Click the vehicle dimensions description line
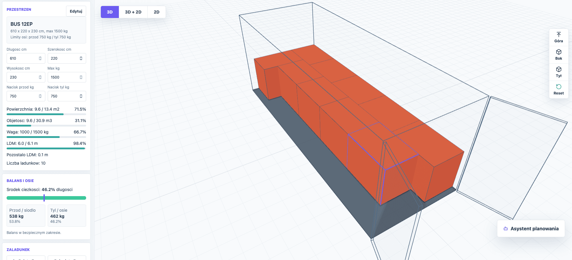The height and width of the screenshot is (260, 572). pyautogui.click(x=39, y=31)
